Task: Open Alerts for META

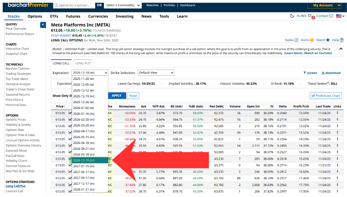Action: [x=311, y=40]
